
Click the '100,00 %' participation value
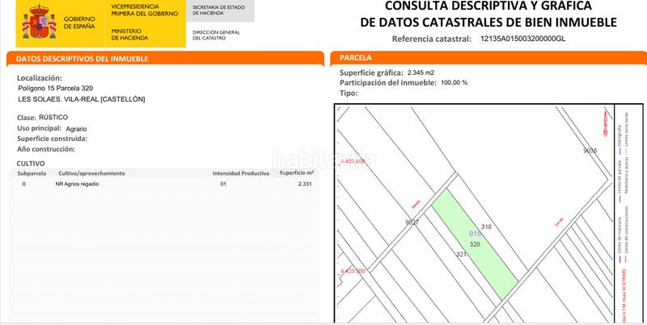455,82
